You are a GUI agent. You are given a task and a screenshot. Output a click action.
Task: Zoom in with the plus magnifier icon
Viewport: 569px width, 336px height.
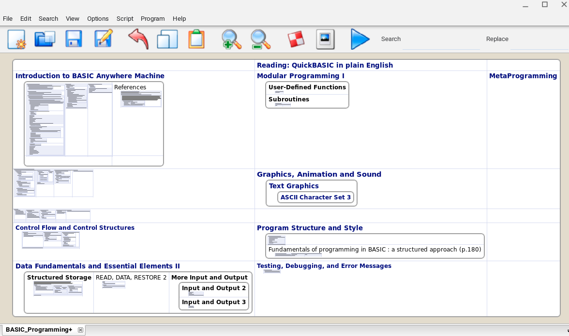point(231,39)
